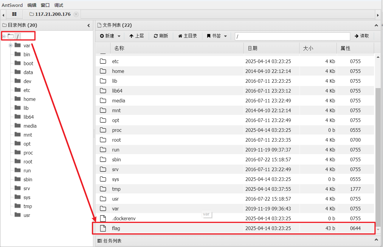Click the scrollbar down arrow in file list
The image size is (383, 247).
378,229
